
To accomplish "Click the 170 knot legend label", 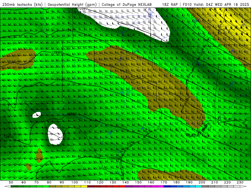I will (164, 182).
